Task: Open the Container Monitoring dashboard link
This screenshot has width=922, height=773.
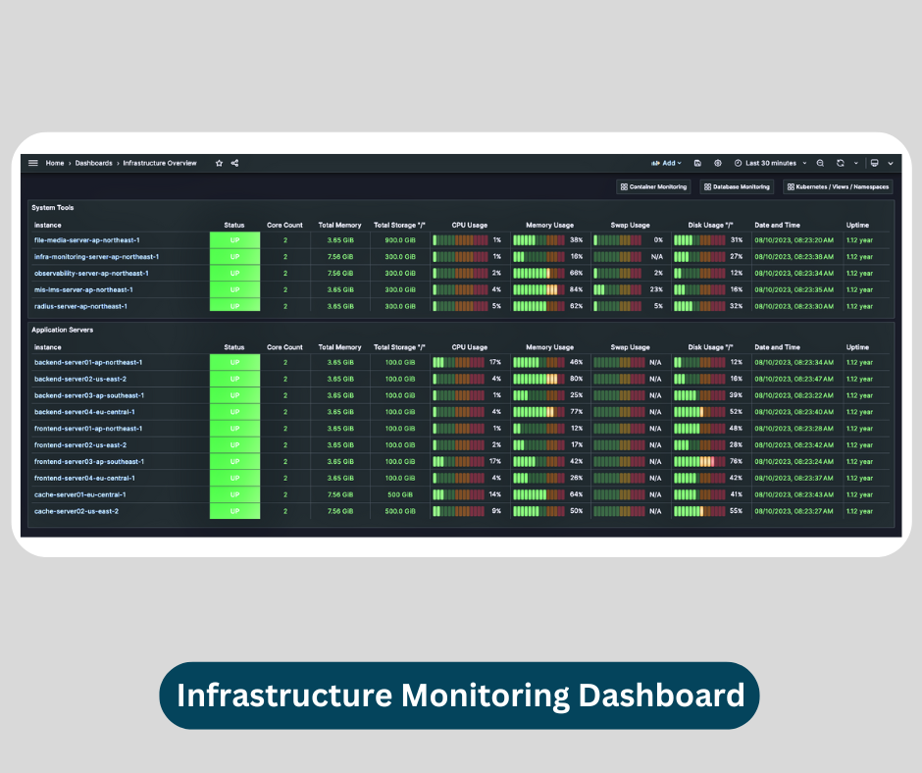Action: pos(655,186)
